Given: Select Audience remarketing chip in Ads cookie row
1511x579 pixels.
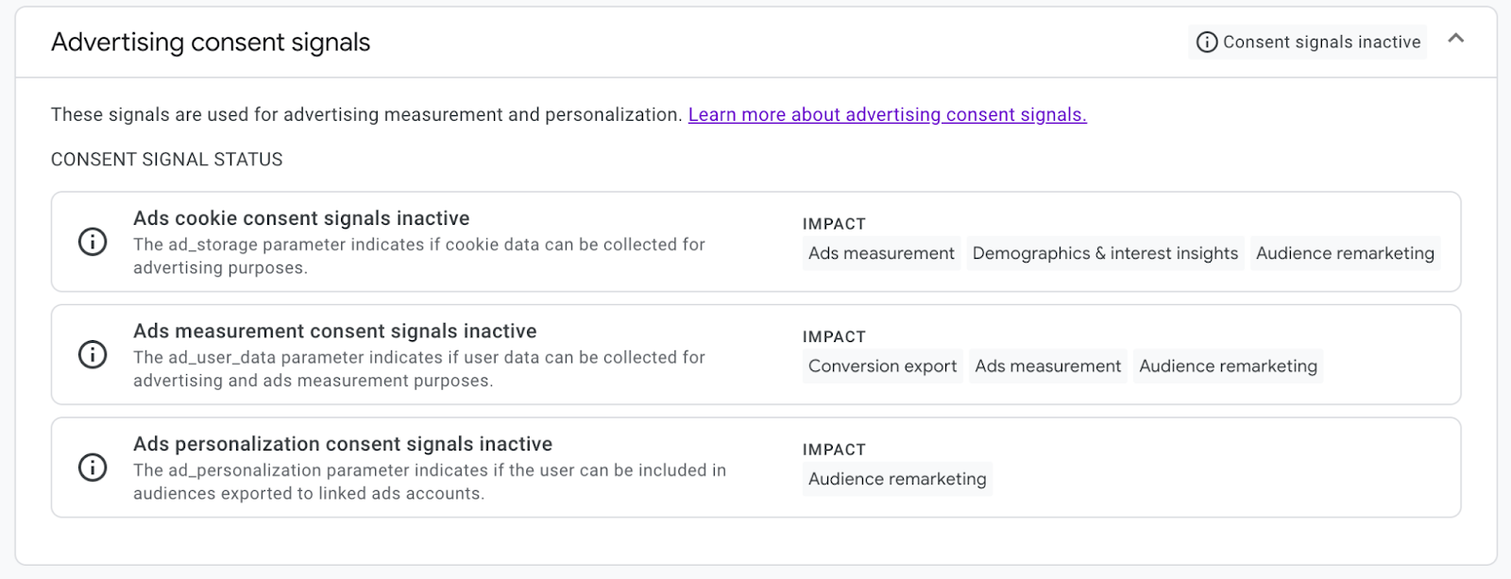Looking at the screenshot, I should click(1345, 253).
